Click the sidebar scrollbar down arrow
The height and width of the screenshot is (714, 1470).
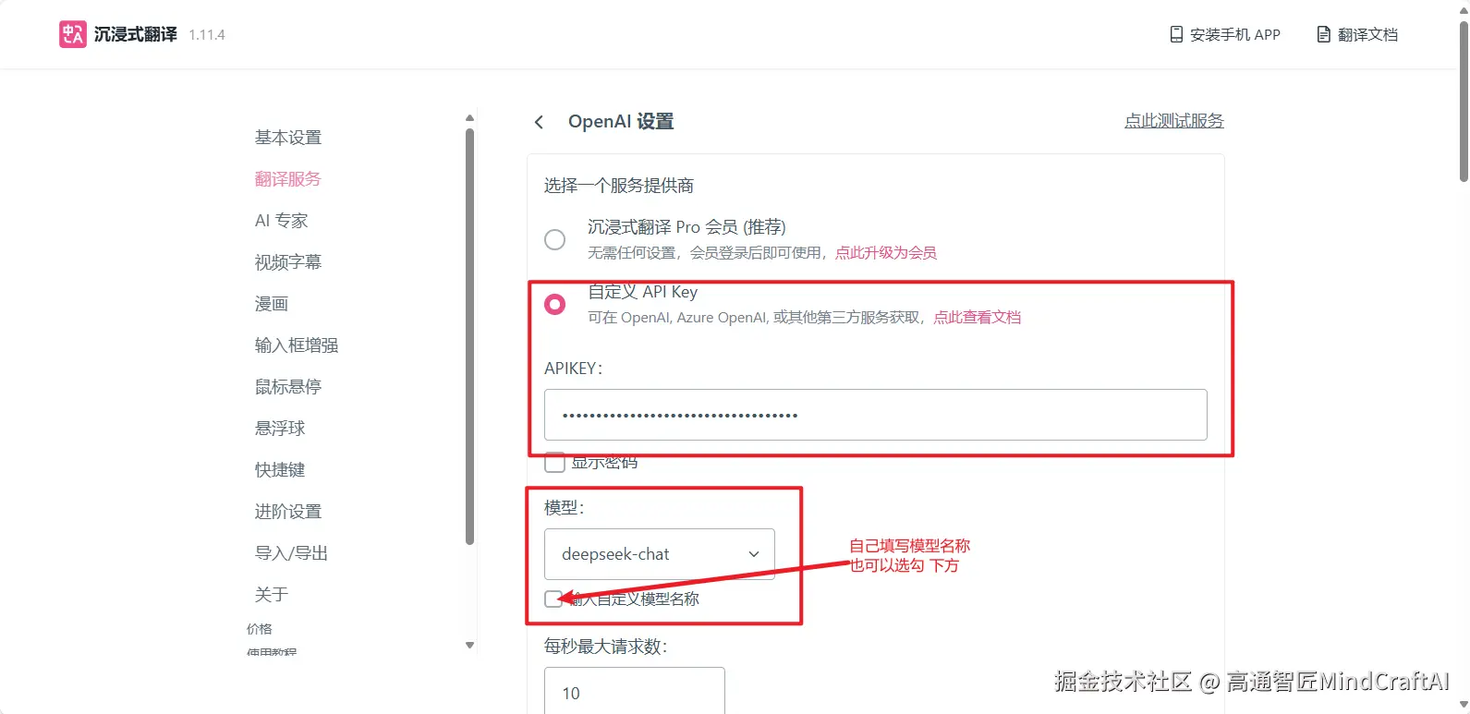469,646
